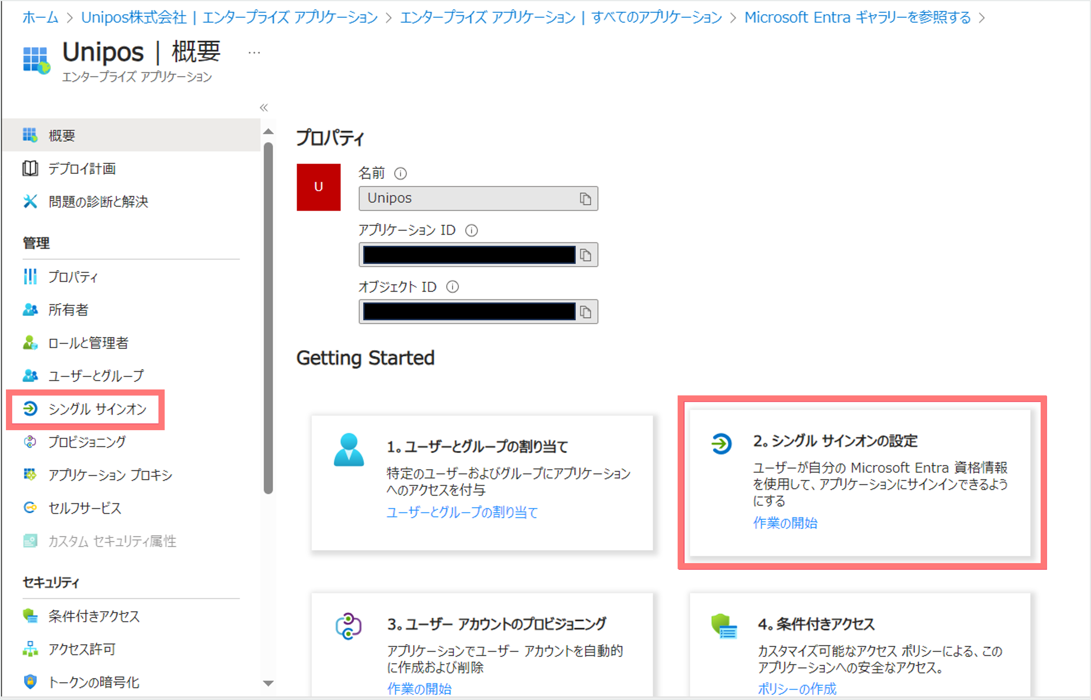Show info tooltip for 名前

pos(400,173)
